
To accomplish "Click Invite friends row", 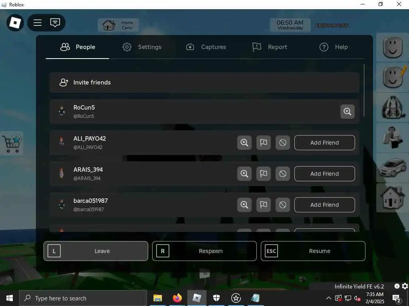I will point(204,82).
